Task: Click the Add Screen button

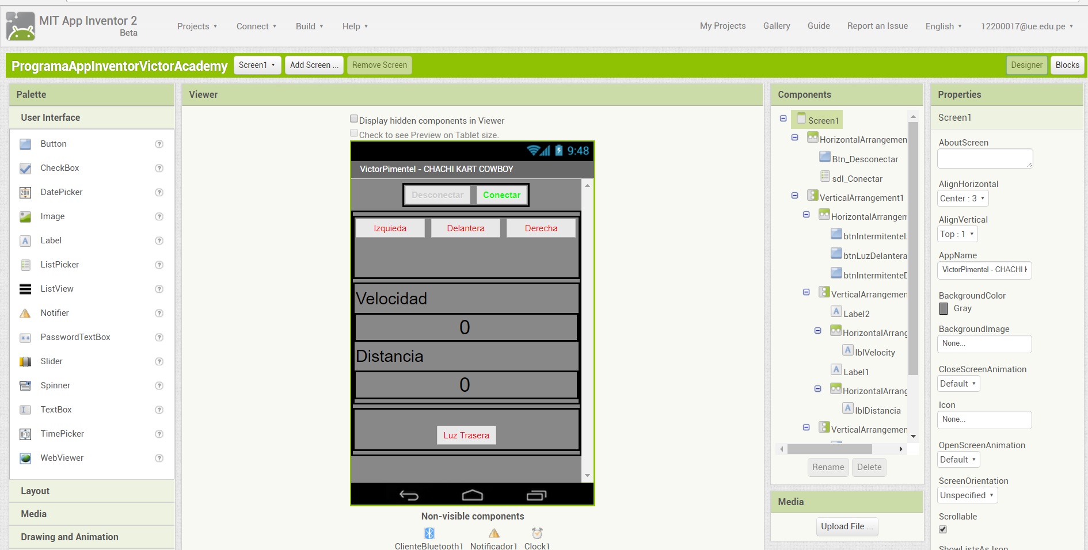Action: coord(314,65)
